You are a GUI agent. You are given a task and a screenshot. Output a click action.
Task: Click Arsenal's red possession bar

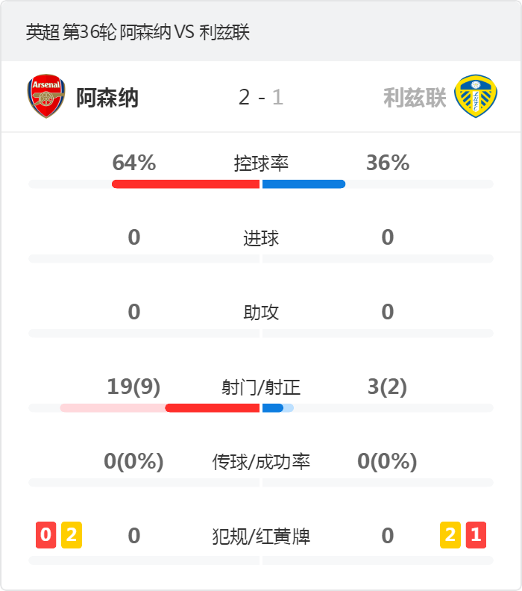pos(186,184)
